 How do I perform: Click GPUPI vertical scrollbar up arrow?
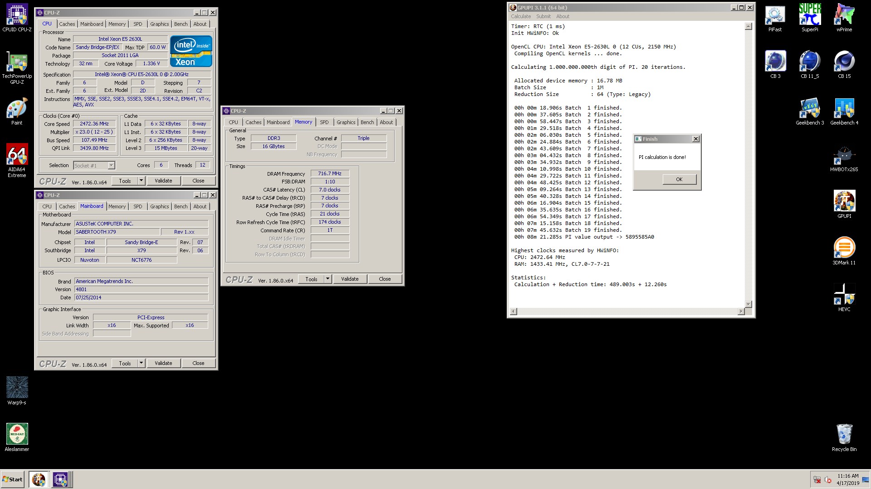748,26
